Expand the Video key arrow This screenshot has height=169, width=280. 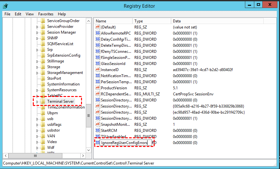(37, 142)
